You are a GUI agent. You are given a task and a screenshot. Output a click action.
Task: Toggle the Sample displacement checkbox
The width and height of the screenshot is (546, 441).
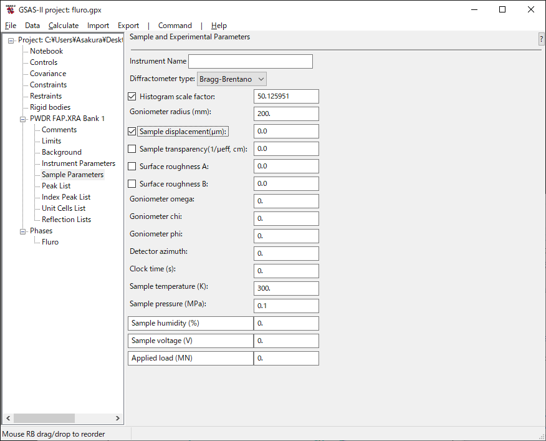pos(132,132)
